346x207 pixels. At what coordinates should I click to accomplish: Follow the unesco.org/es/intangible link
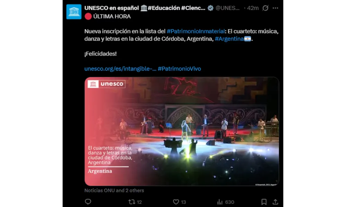(120, 69)
